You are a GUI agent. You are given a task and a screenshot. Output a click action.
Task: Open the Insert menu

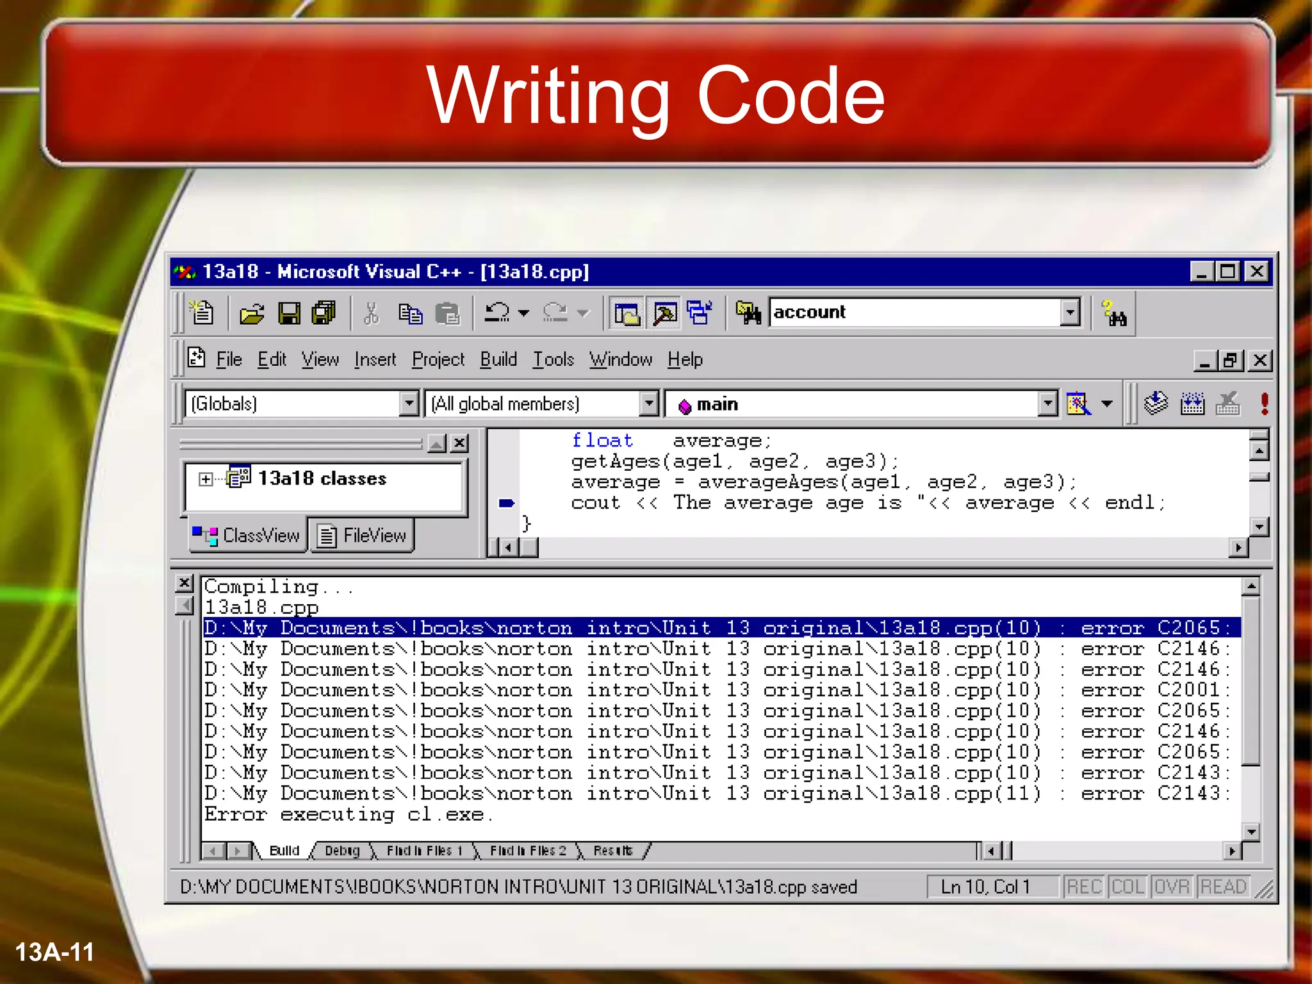(x=375, y=359)
